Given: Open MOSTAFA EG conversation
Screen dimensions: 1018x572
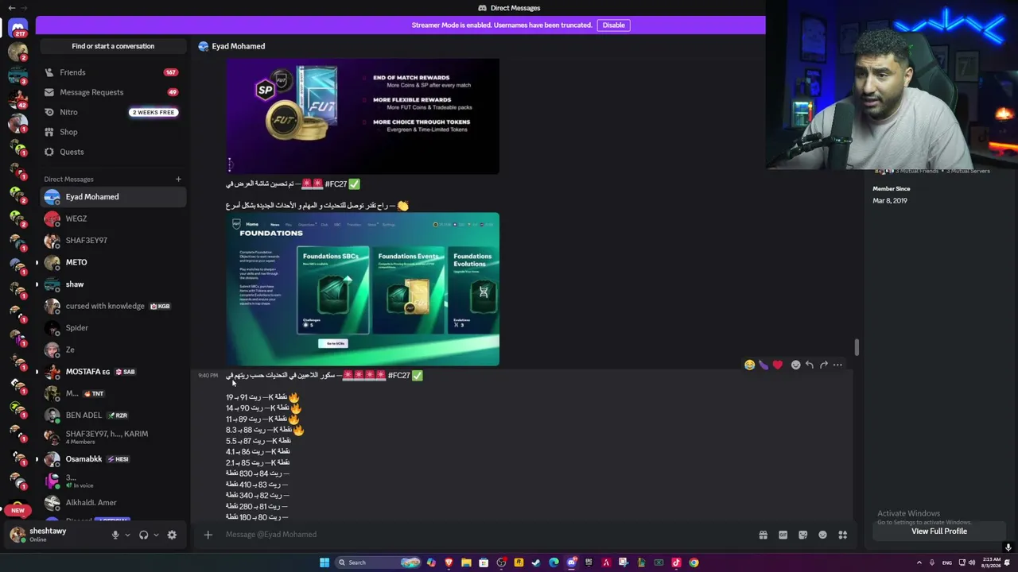Looking at the screenshot, I should 113,372.
